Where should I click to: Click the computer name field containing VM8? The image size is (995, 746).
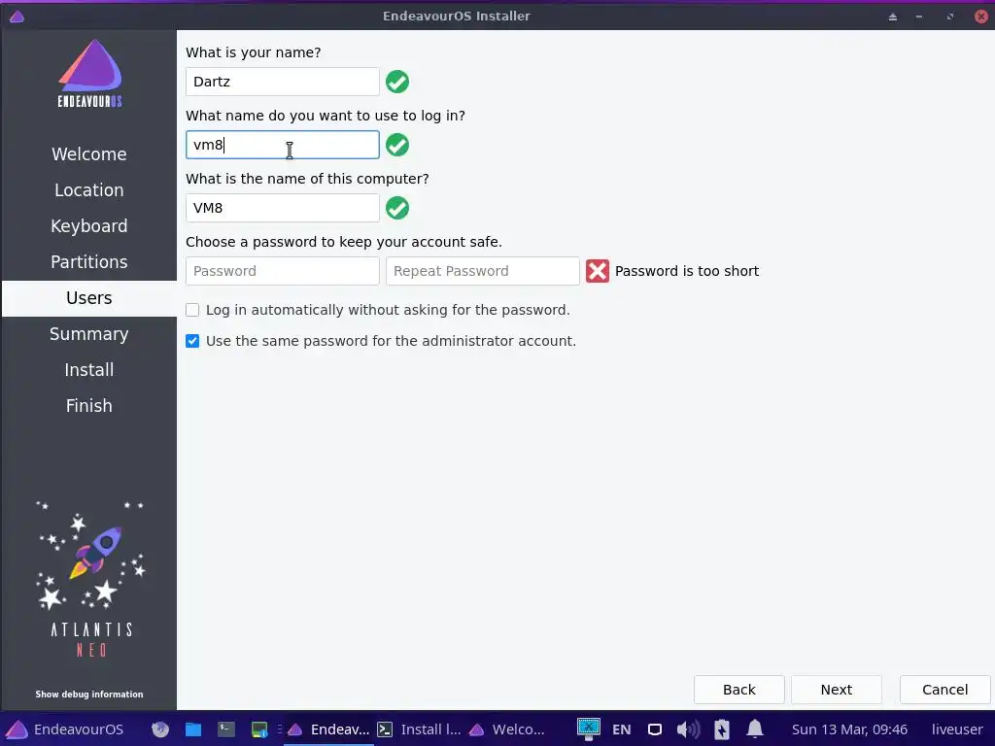click(283, 208)
